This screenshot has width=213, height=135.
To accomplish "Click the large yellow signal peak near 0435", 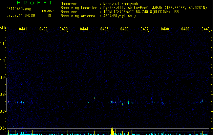I will 112,131.
